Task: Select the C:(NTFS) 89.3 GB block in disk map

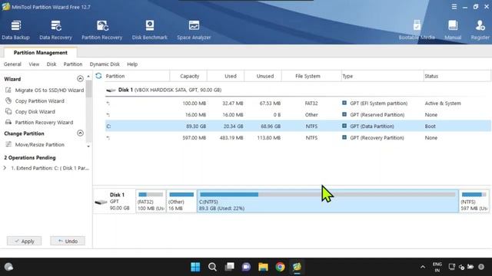Action: [327, 201]
